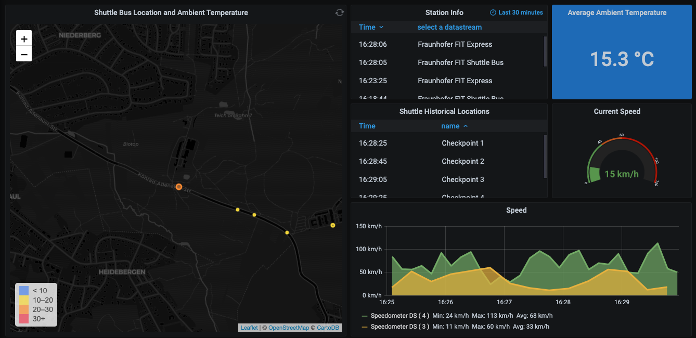
Task: Click the 15.3 °C temperature value
Action: (622, 59)
